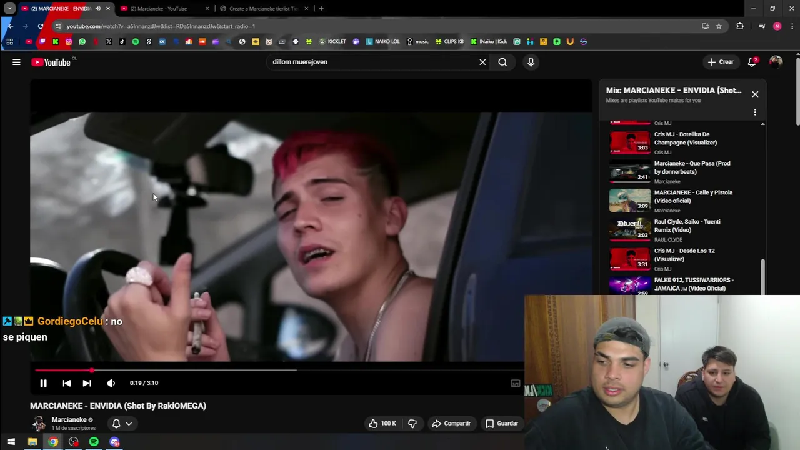Bookmark this page with star
Image resolution: width=800 pixels, height=450 pixels.
tap(719, 26)
